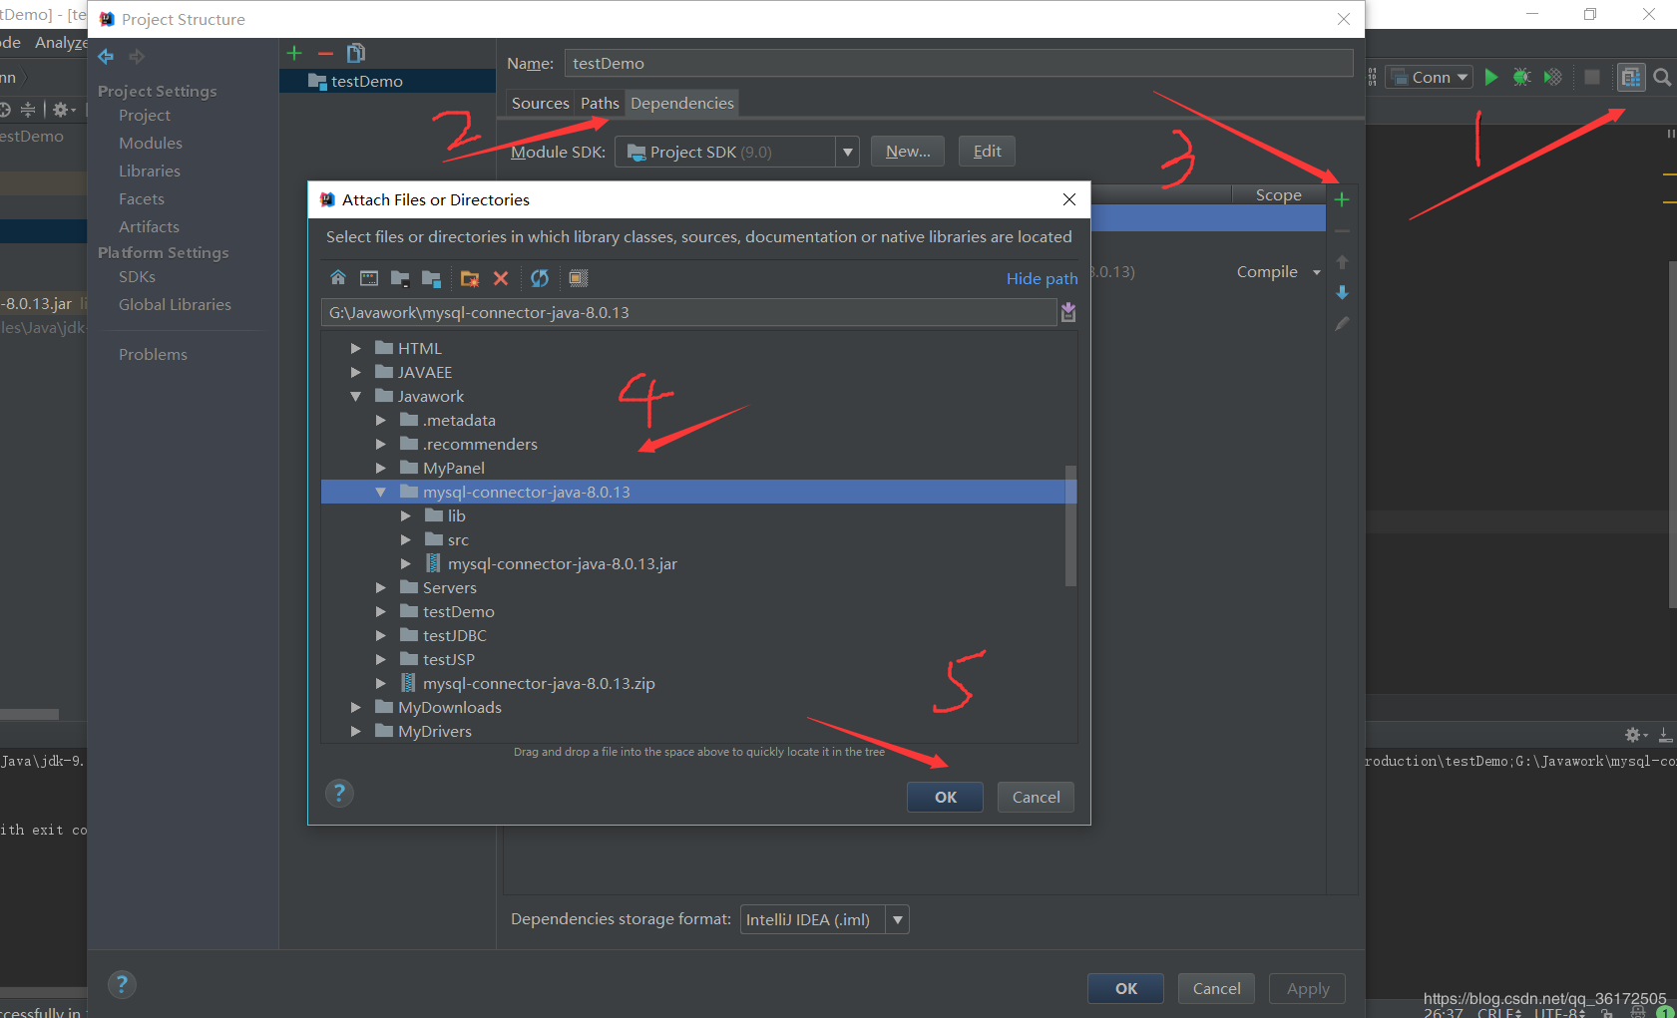The width and height of the screenshot is (1677, 1018).
Task: Add a new module with the green plus
Action: point(294,53)
